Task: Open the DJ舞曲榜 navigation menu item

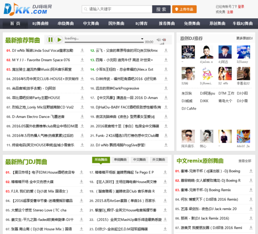Action: click(x=40, y=24)
